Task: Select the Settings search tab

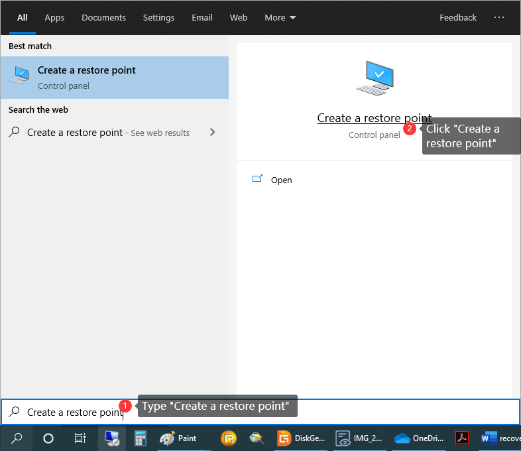Action: coord(159,17)
